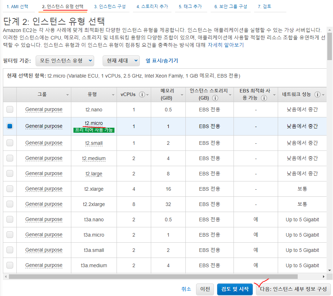Click the vertical scrollbar thumb
Viewport: 333px width, 296px height.
(x=329, y=46)
